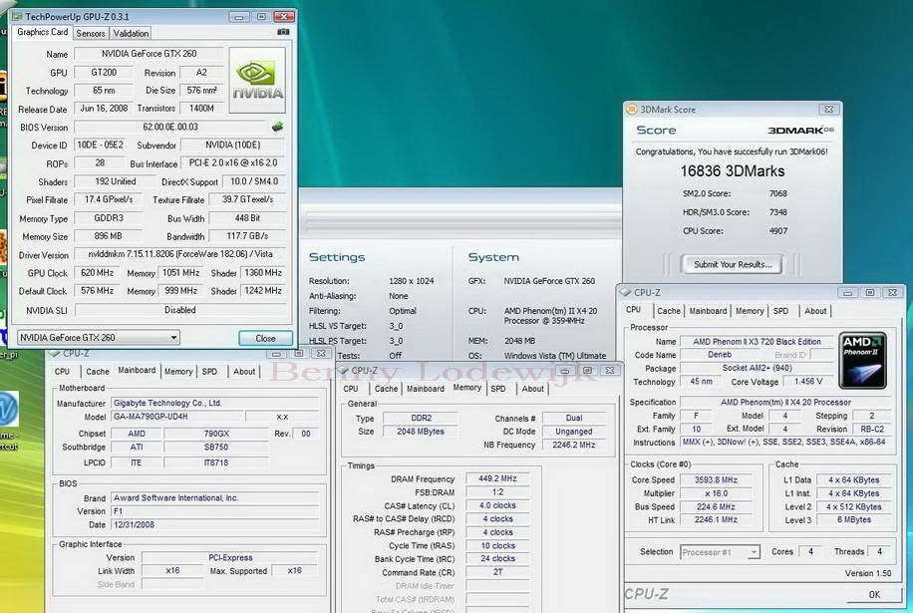Click OK in the CPU-Z processor window
This screenshot has width=913, height=613.
coord(874,594)
